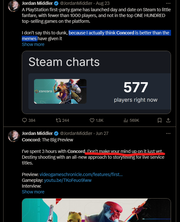Image resolution: width=180 pixels, height=222 pixels.
Task: Open the three-dot menu on the Aug 23 tweet
Action: [x=168, y=3]
